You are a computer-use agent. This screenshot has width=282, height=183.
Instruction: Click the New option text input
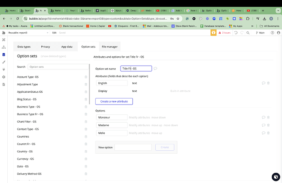(x=133, y=147)
